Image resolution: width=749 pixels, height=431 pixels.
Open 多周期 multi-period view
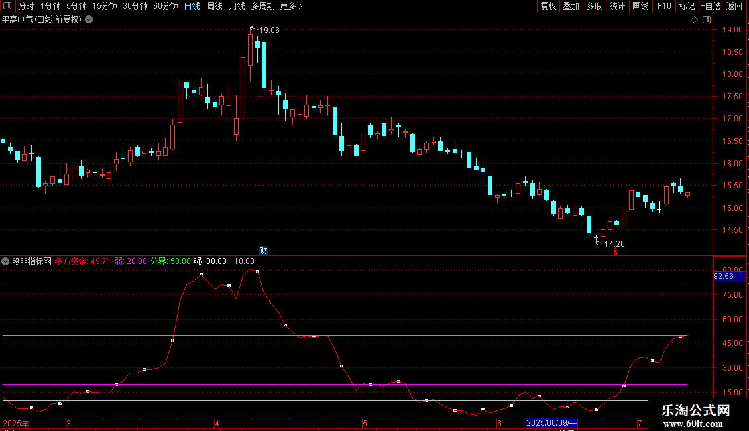coord(262,6)
